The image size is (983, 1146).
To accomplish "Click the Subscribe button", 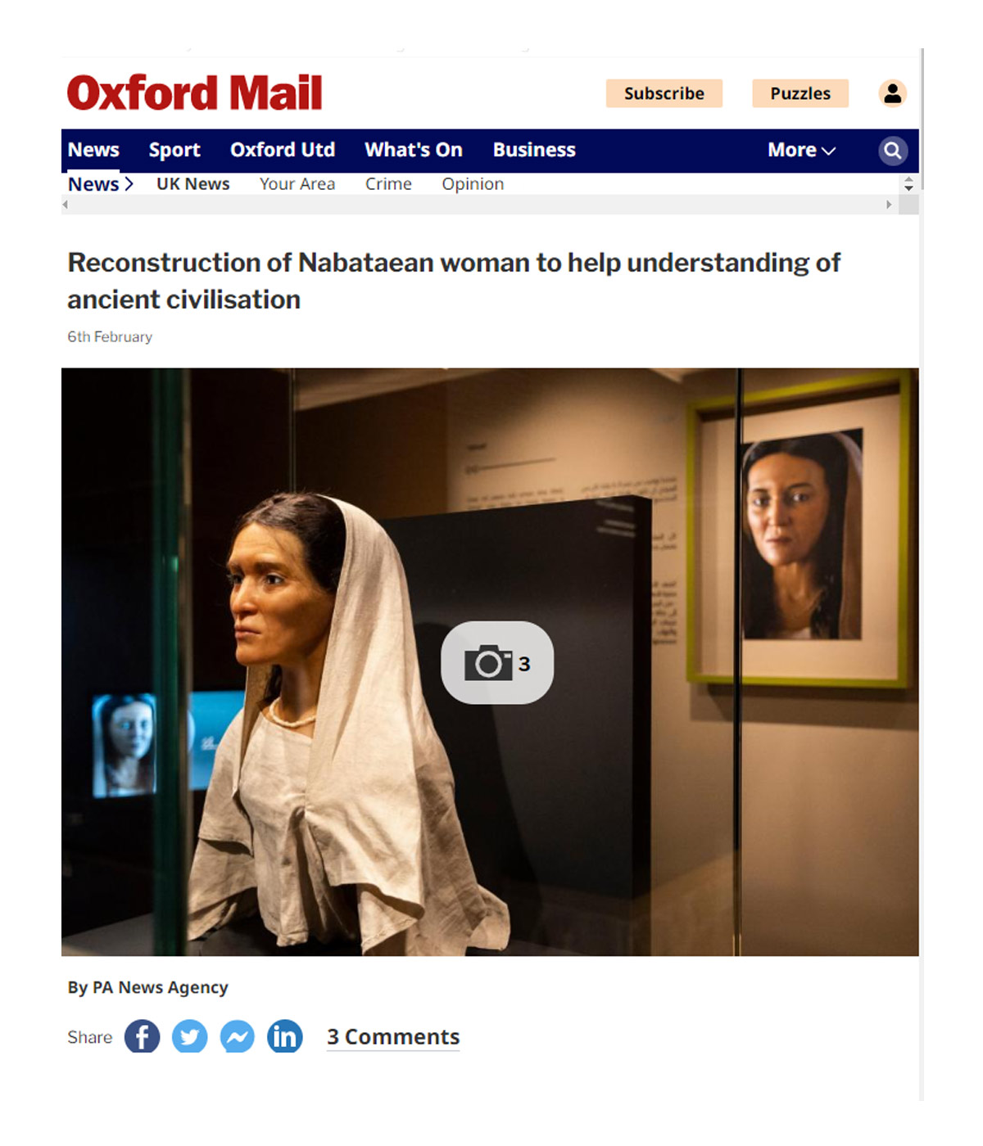I will pyautogui.click(x=664, y=93).
